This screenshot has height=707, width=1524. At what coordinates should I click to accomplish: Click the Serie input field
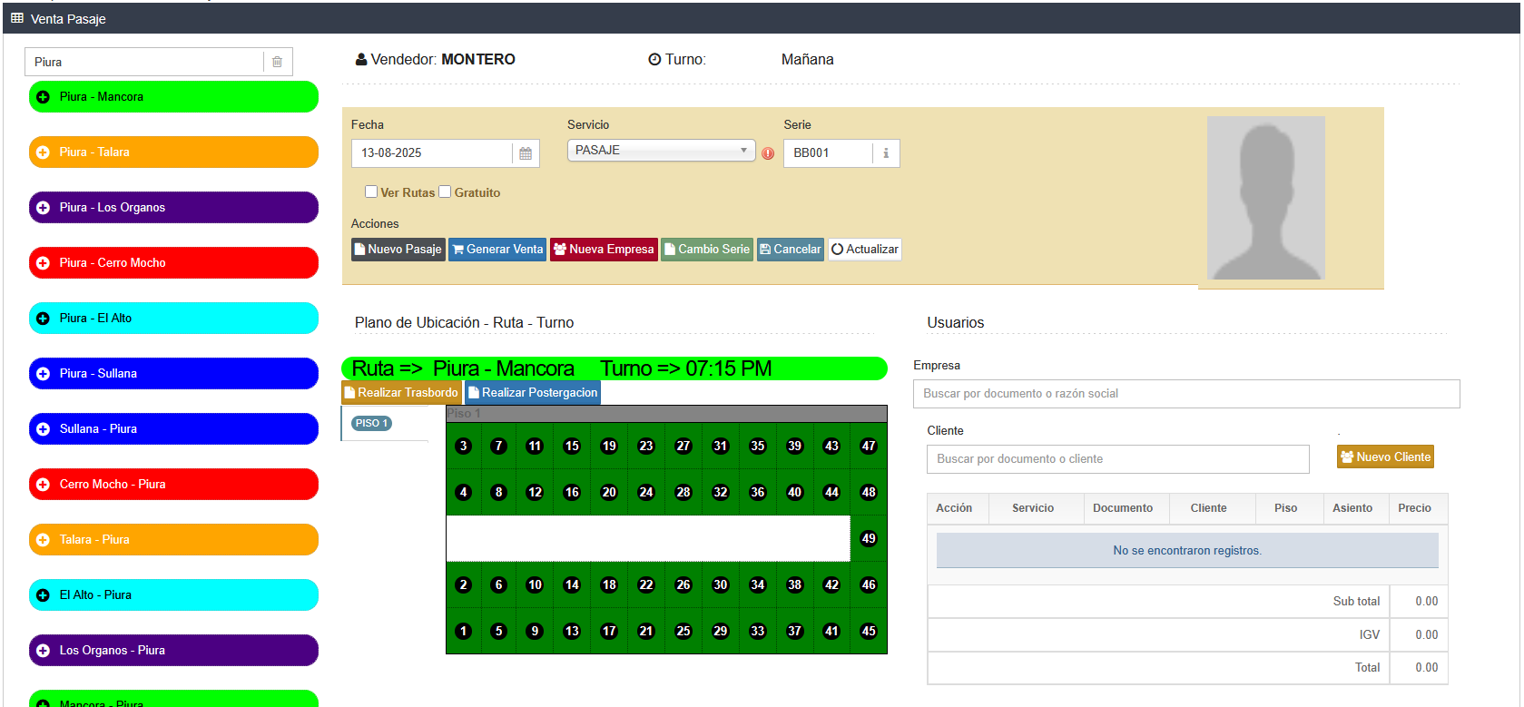click(829, 153)
